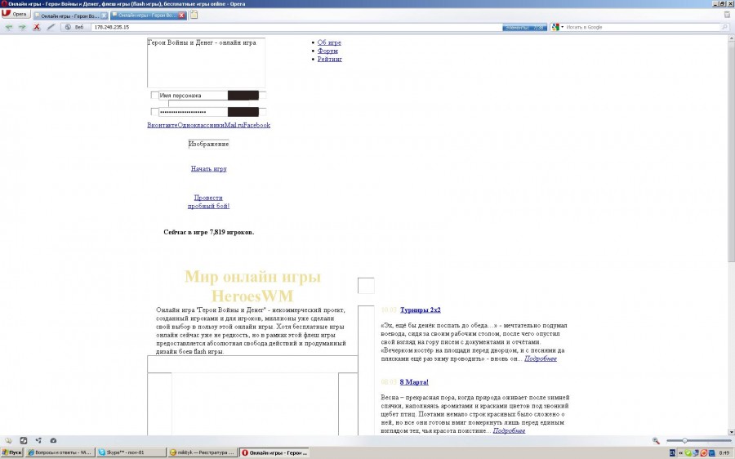735x459 pixels.
Task: Click the vertical scrollbar thumb
Action: point(731,153)
